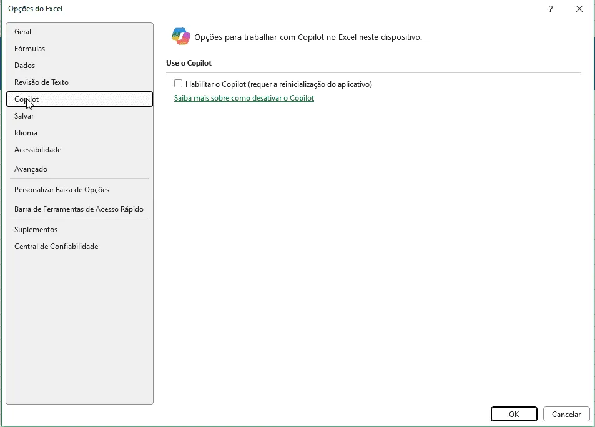Go to Central de Confiabilidade
Viewport: 595px width, 427px height.
pos(79,247)
